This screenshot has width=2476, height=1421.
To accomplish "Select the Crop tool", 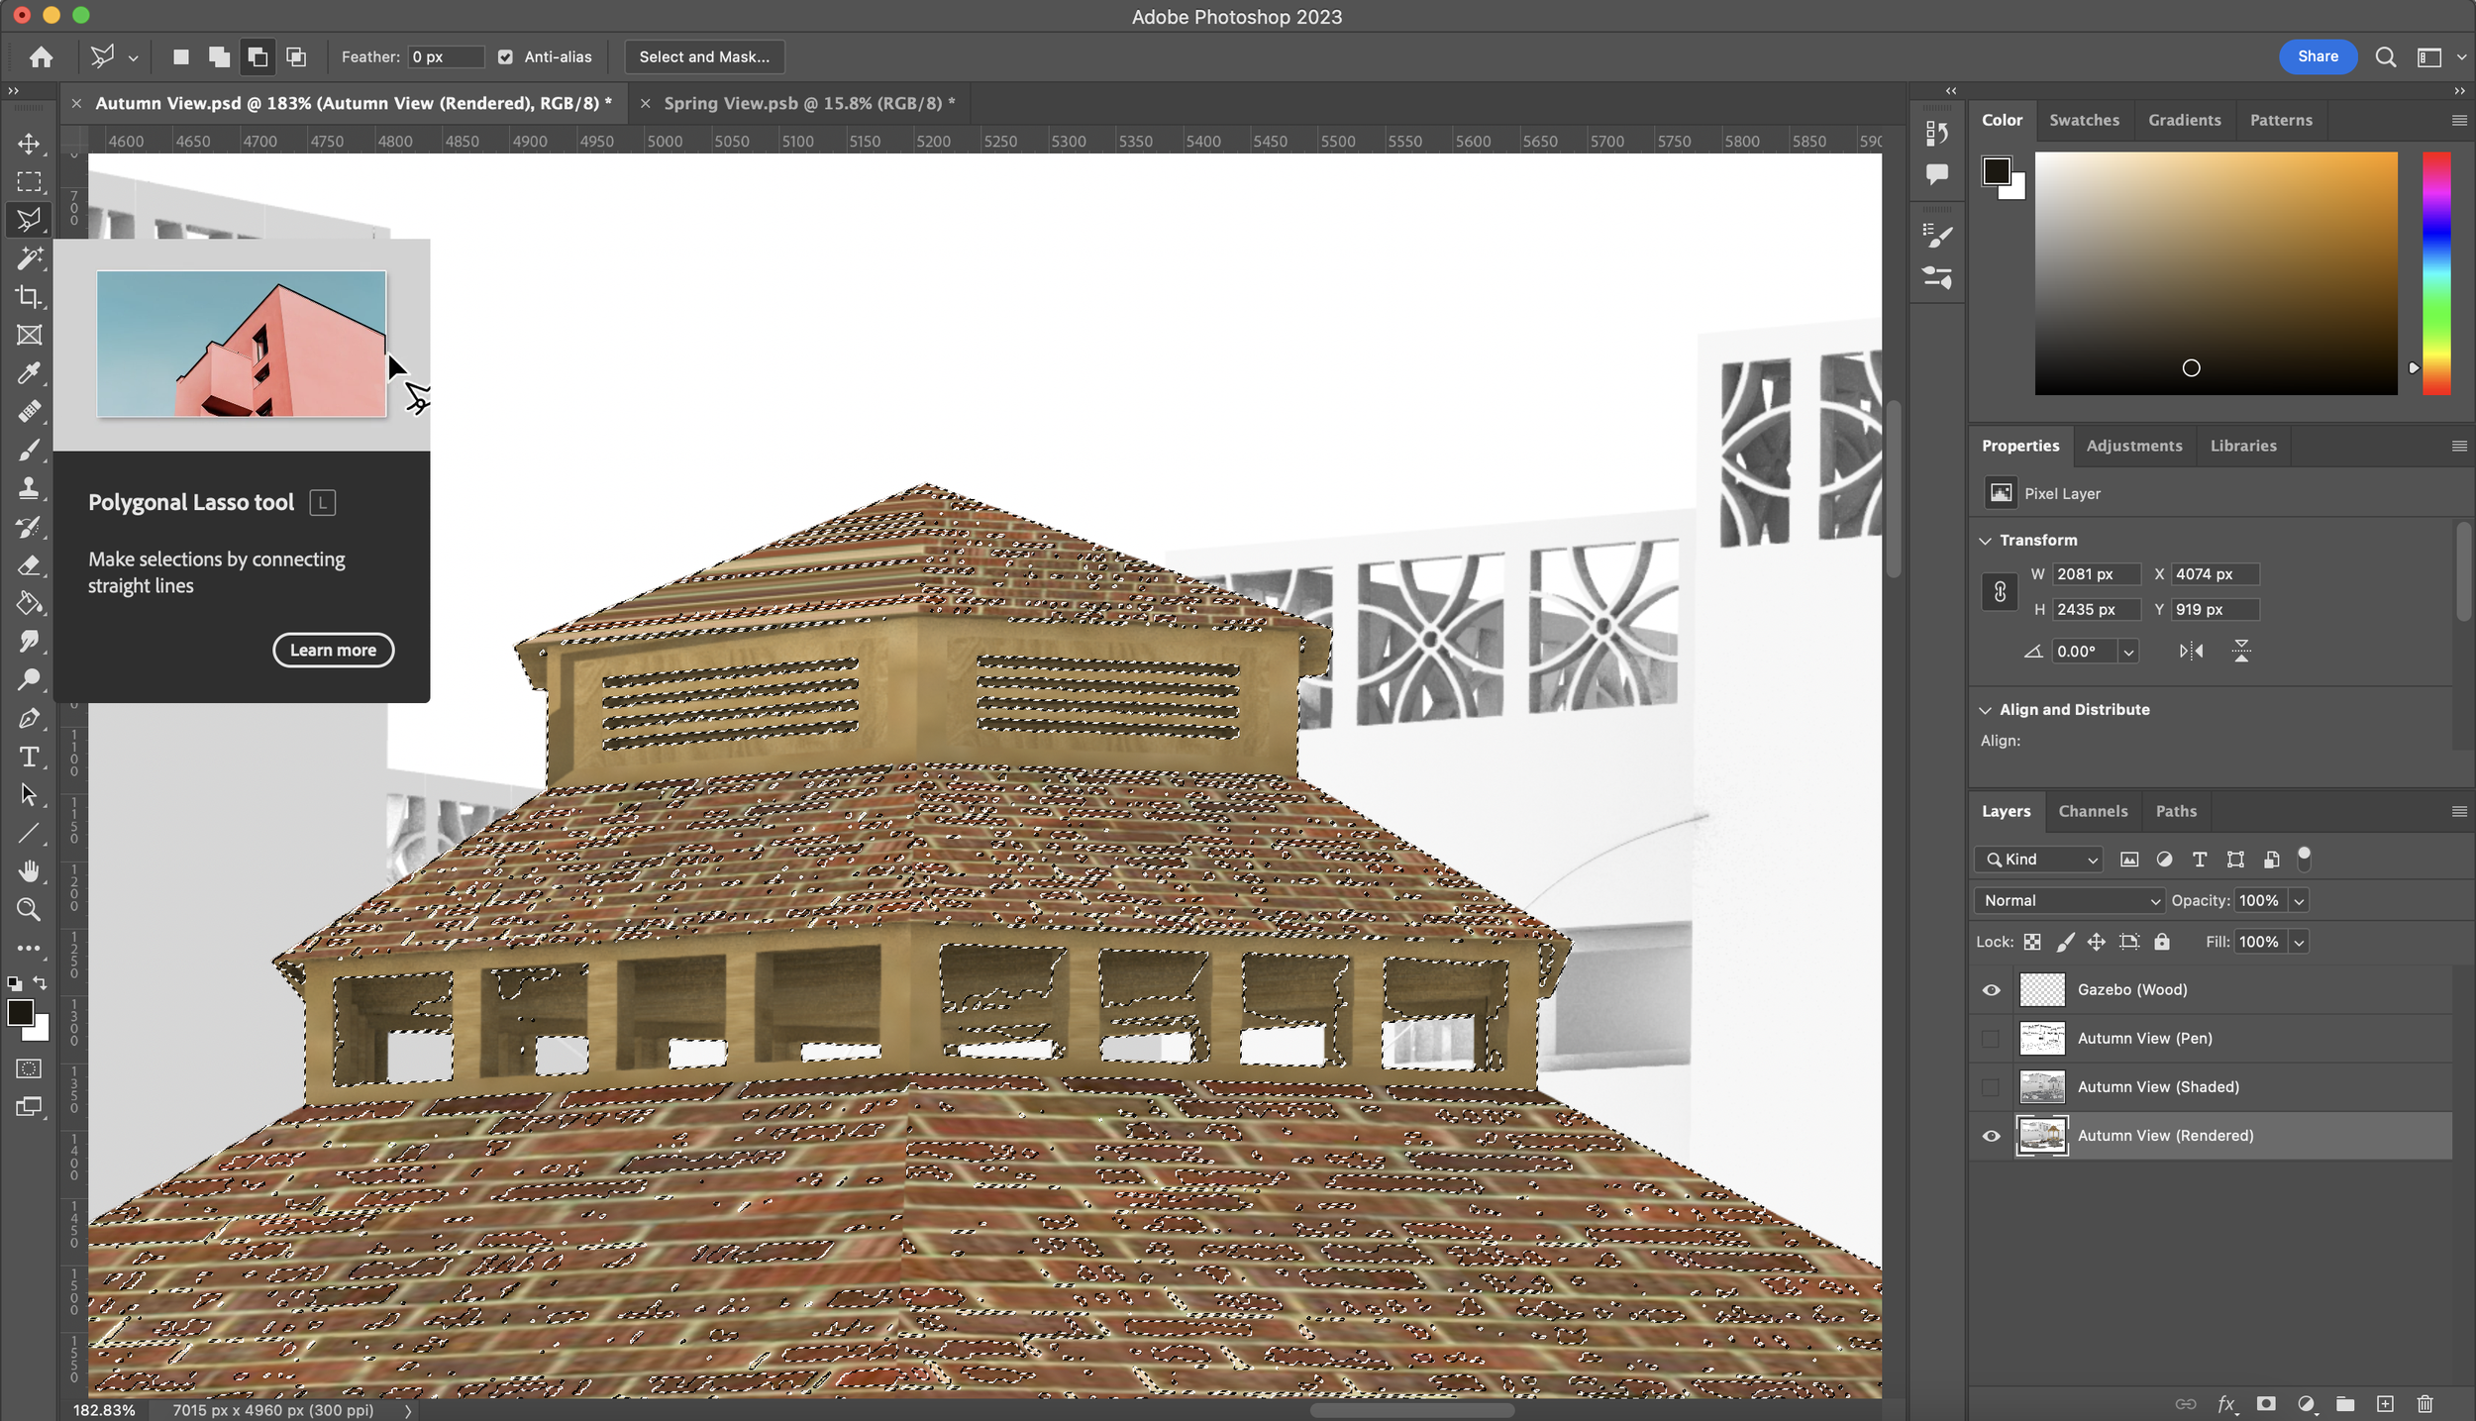I will click(29, 297).
